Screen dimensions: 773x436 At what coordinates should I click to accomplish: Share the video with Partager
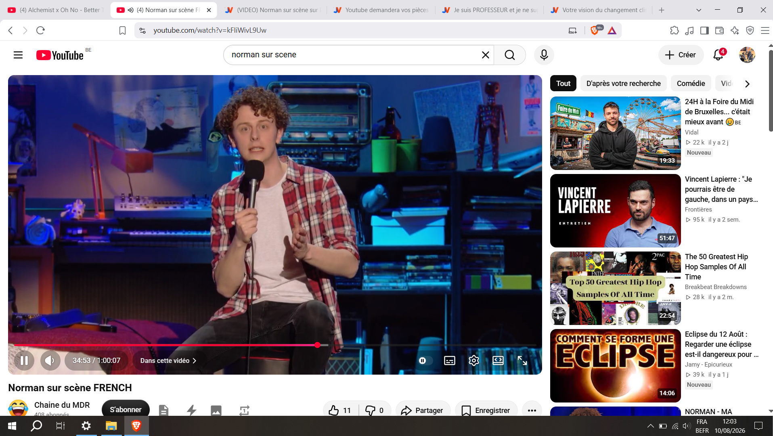coord(423,410)
